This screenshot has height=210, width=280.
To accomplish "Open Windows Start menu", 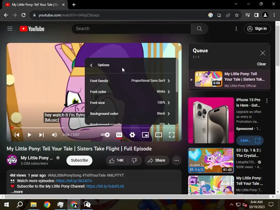I will coord(7,205).
